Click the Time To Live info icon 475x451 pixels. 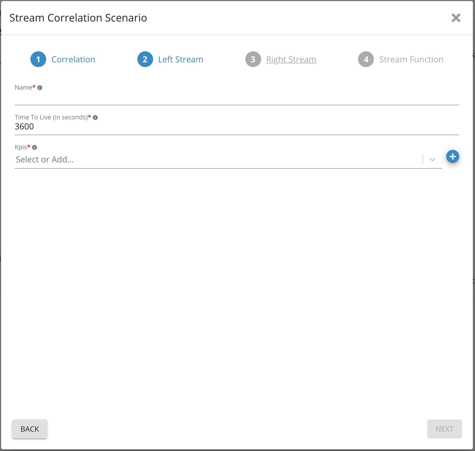pos(95,118)
